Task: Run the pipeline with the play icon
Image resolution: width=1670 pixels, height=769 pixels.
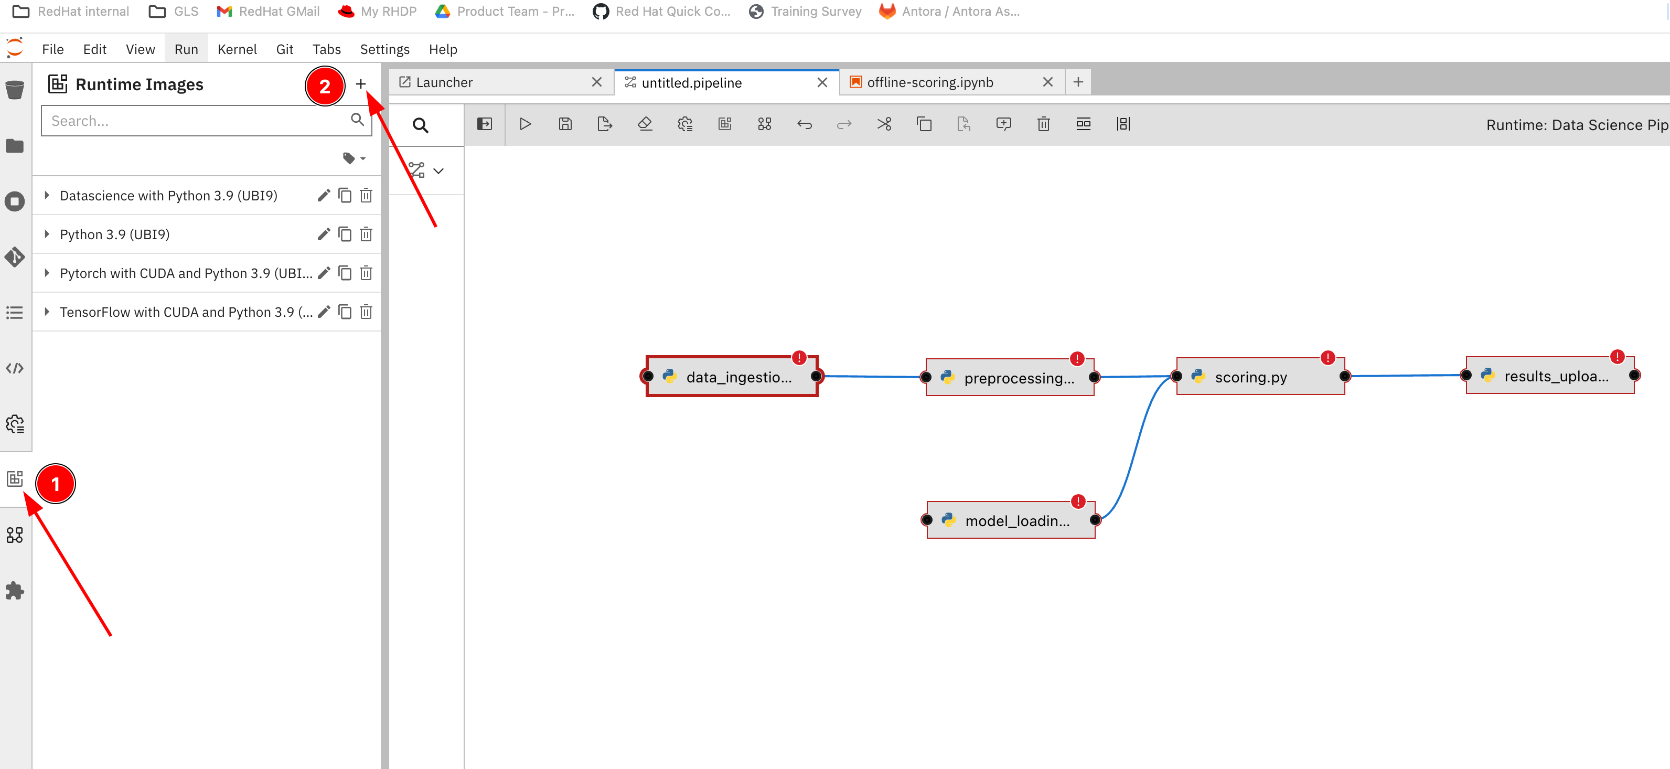Action: (x=525, y=124)
